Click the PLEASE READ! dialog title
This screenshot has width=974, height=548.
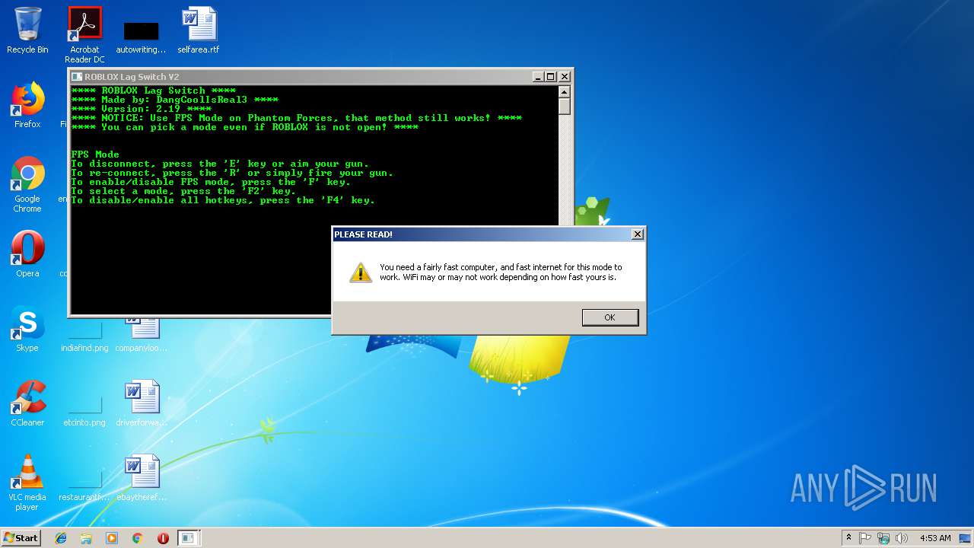click(x=364, y=234)
